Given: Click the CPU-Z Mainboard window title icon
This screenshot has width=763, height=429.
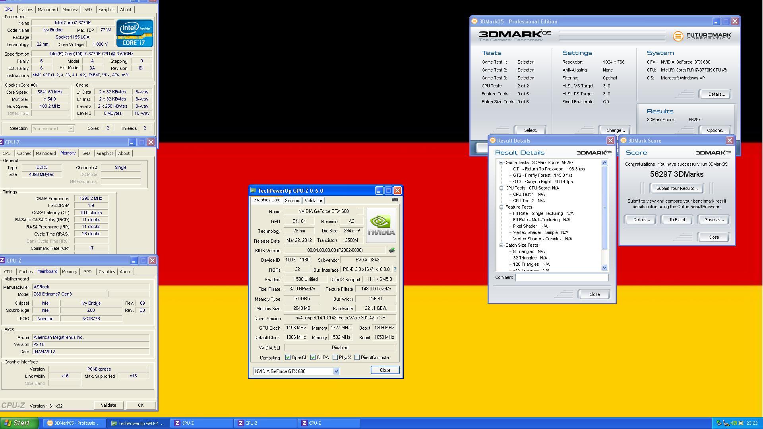Looking at the screenshot, I should pos(2,261).
